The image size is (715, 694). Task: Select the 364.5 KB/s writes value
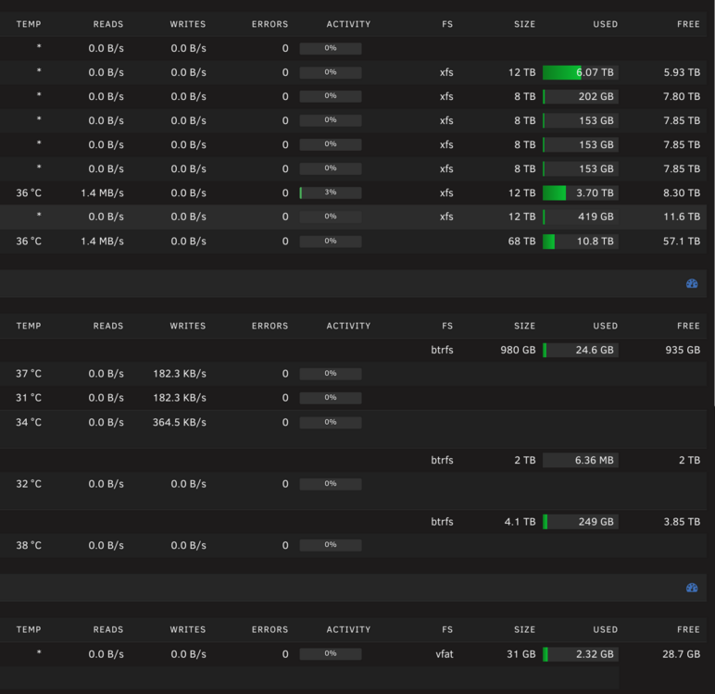click(179, 423)
